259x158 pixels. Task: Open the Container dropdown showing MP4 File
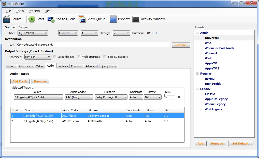pos(38,57)
